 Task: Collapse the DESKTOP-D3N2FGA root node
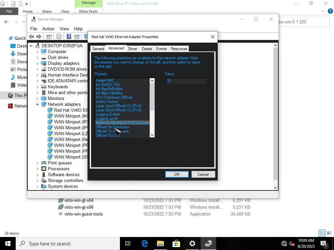click(31, 46)
